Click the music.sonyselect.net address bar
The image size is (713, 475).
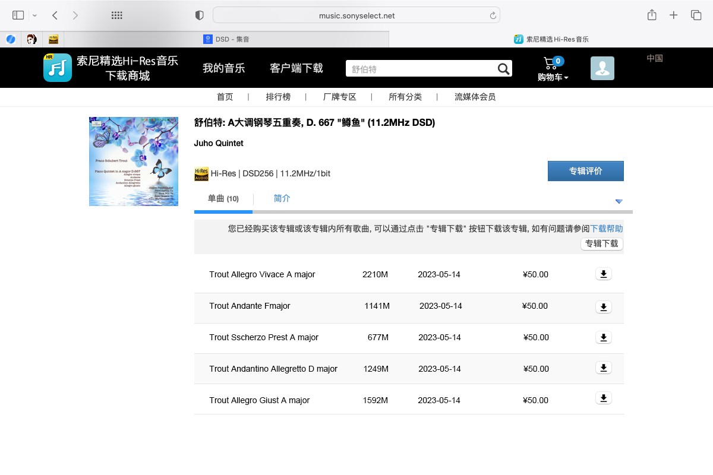tap(356, 15)
